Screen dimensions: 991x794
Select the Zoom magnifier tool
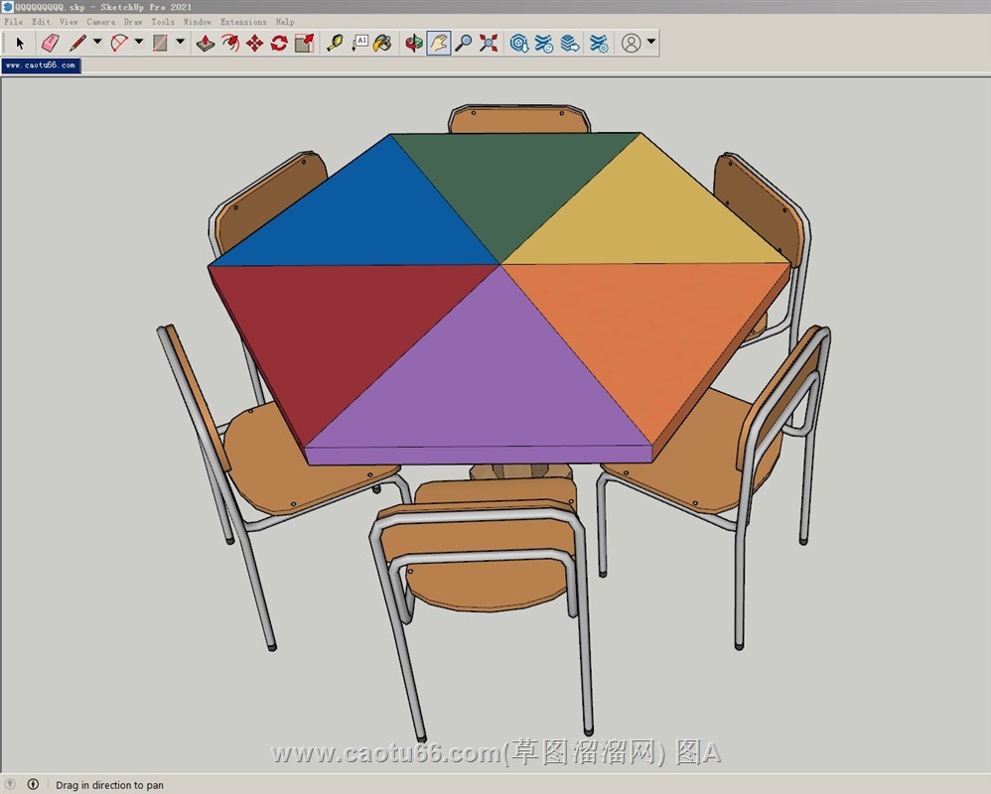464,43
